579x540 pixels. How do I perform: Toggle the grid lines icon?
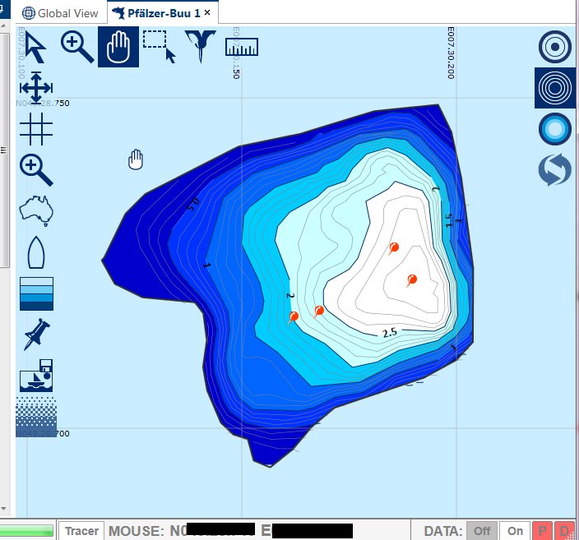36,127
